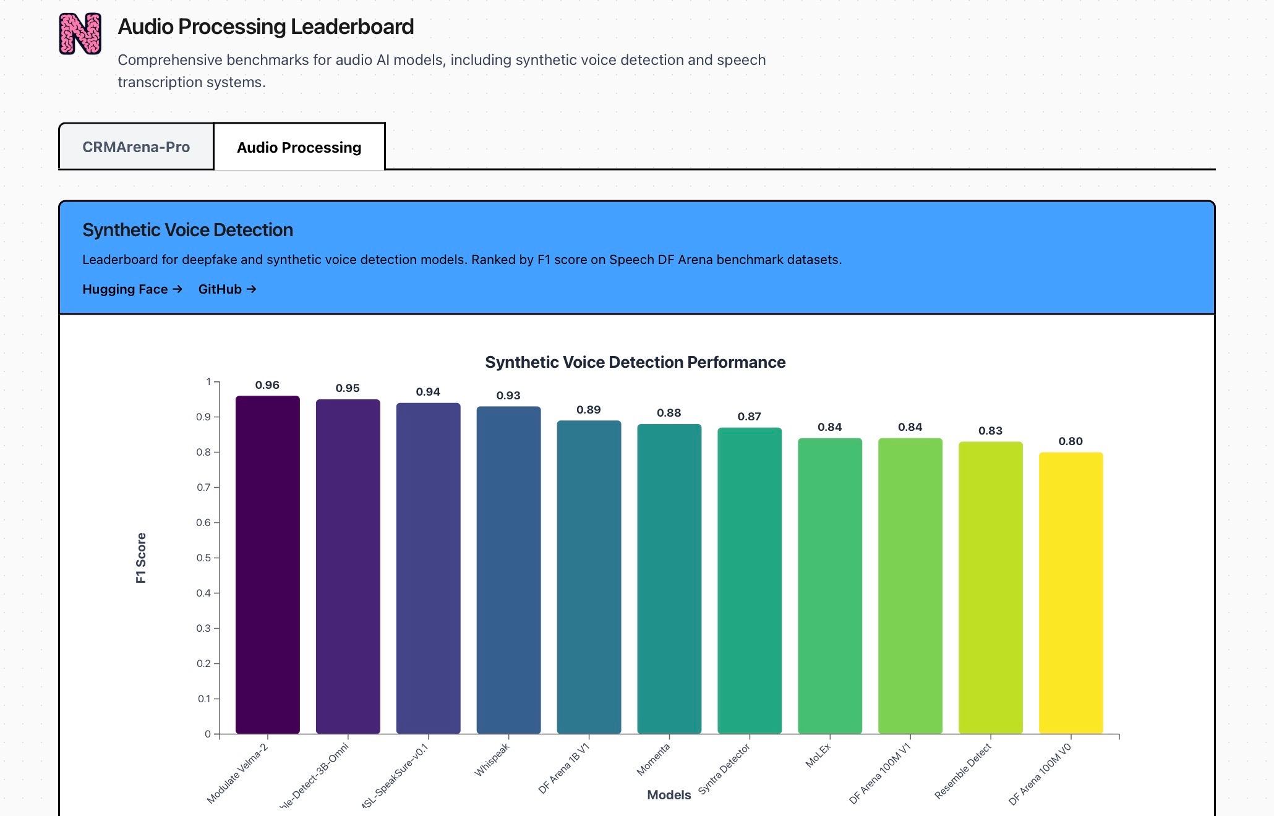The width and height of the screenshot is (1274, 816).
Task: Select the DF Arena 100M V1 bar
Action: point(910,586)
